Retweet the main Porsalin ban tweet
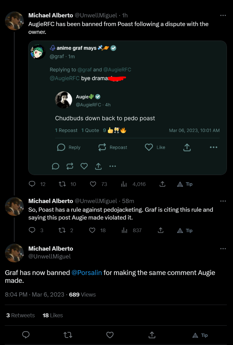233x345 pixels. pyautogui.click(x=68, y=335)
